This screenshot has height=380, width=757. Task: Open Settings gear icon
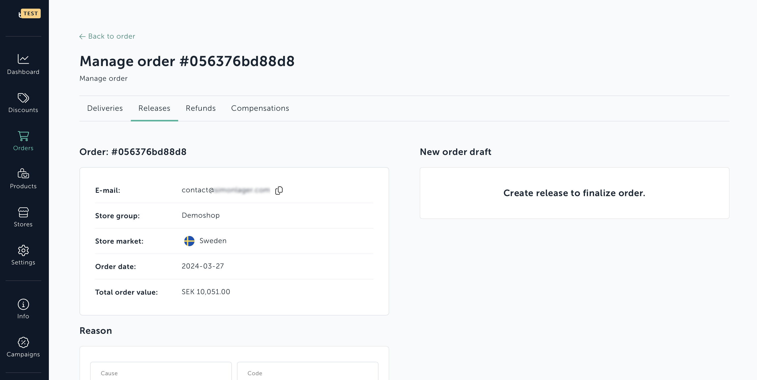(23, 250)
